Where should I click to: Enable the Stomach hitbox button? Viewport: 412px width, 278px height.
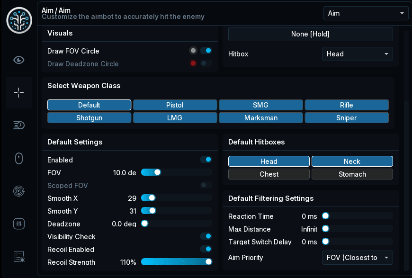tap(352, 174)
